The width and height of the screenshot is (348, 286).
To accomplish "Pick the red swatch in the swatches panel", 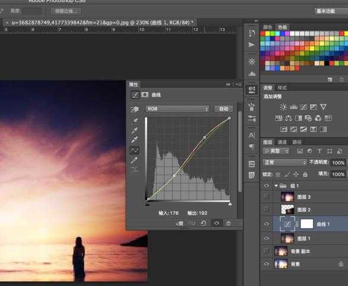I will point(263,34).
